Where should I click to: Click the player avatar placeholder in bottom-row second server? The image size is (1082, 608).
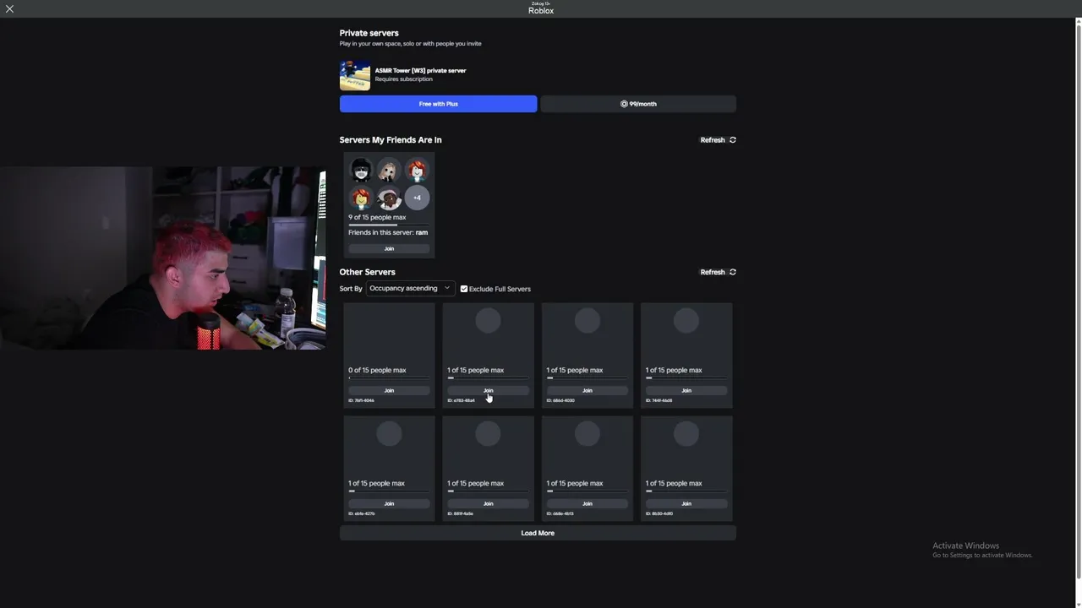coord(488,433)
